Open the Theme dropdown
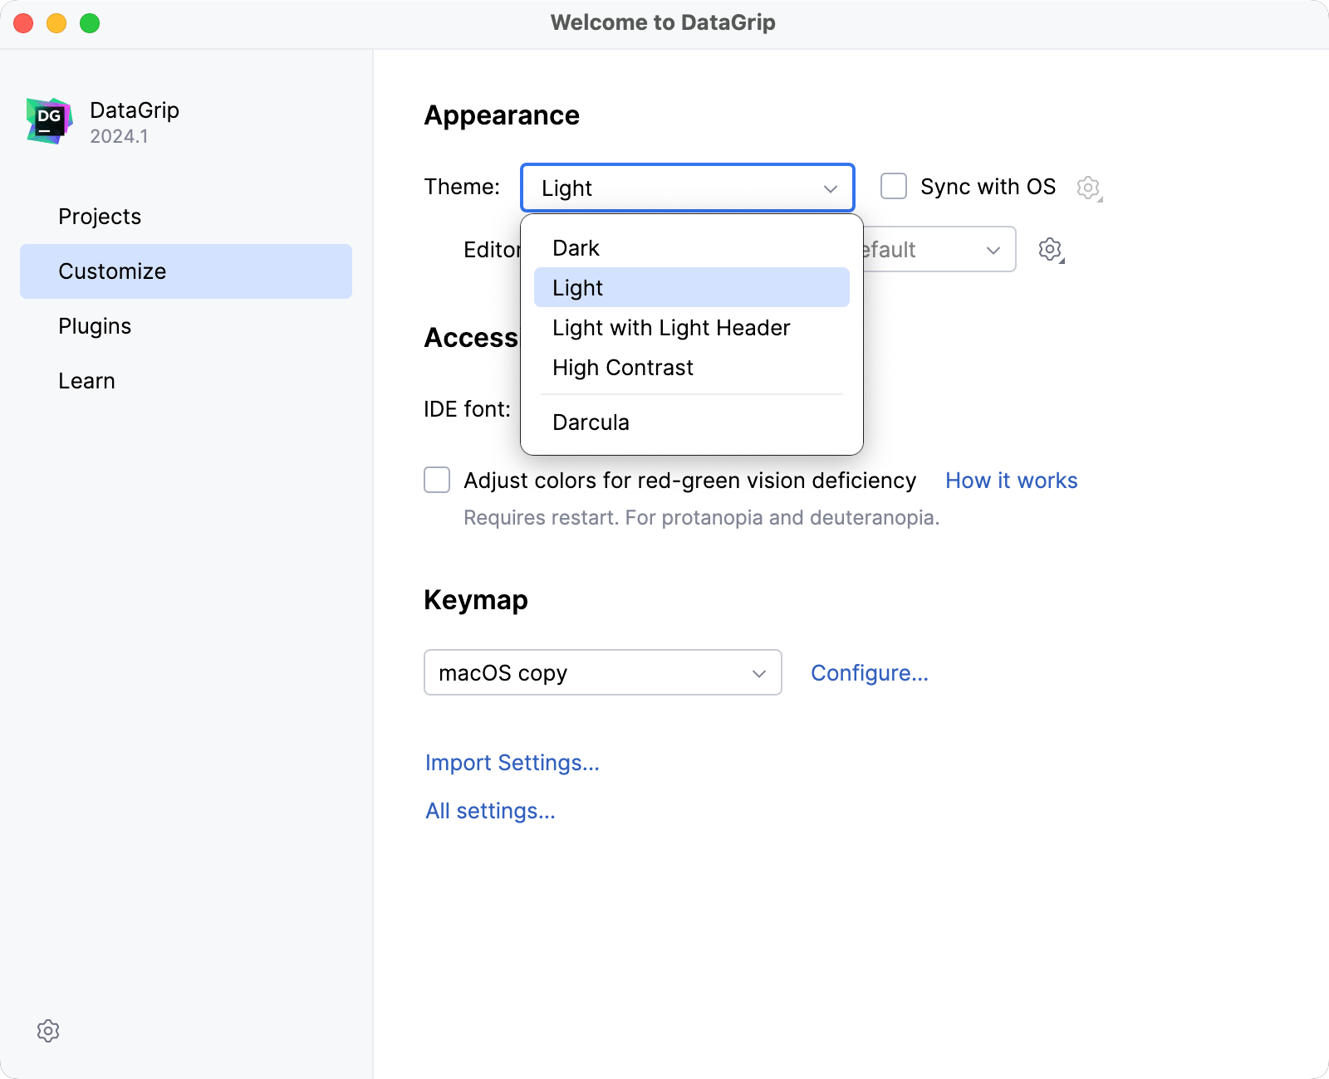Viewport: 1329px width, 1079px height. [x=687, y=188]
